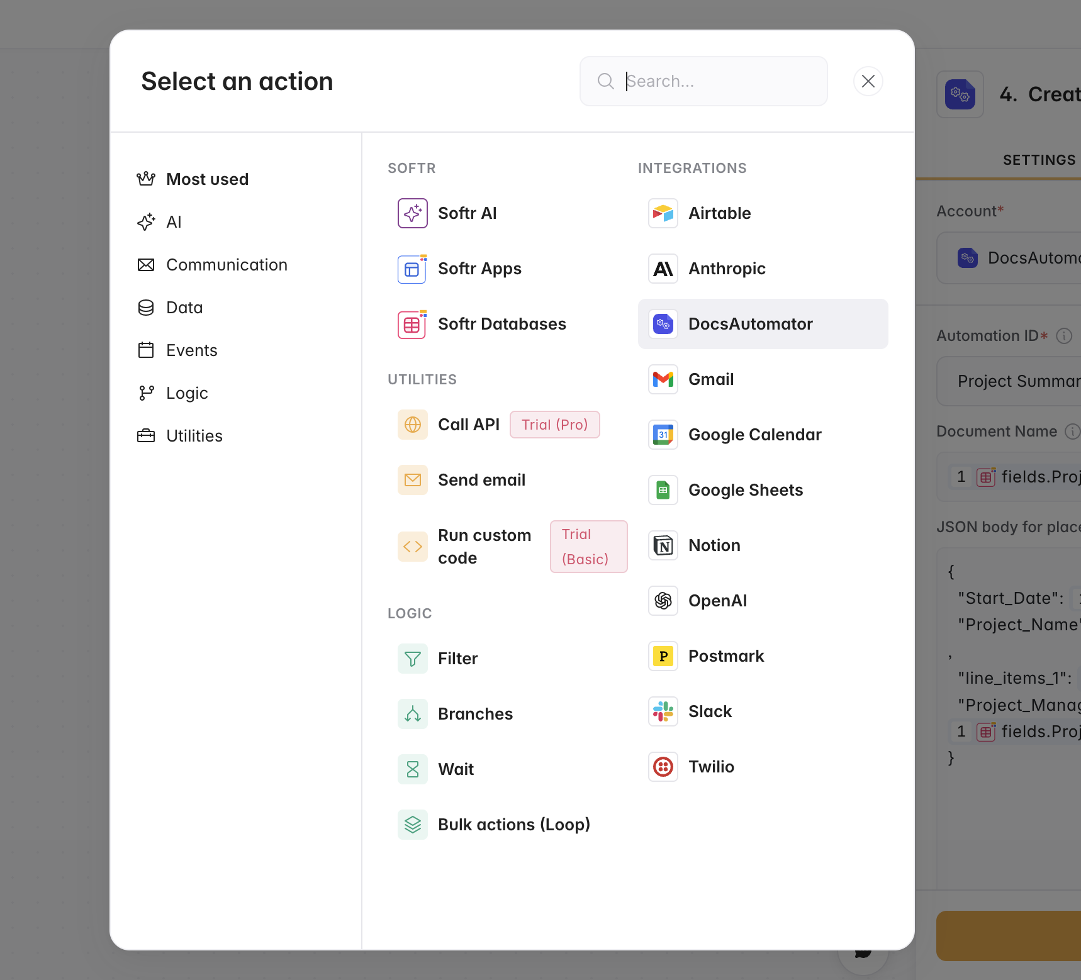Add the Bulk actions (Loop) step

pos(513,825)
